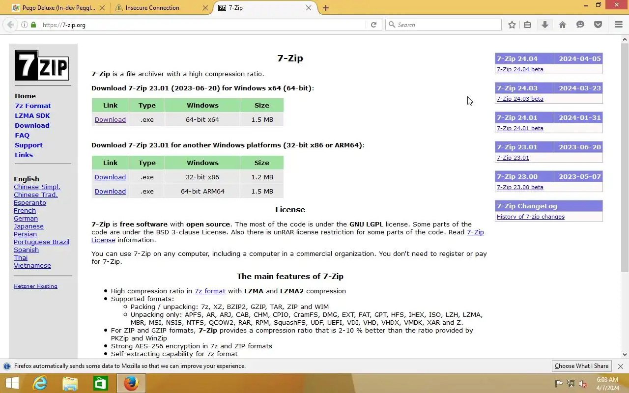The height and width of the screenshot is (393, 629).
Task: Click the Choose What I Share button
Action: click(x=582, y=366)
